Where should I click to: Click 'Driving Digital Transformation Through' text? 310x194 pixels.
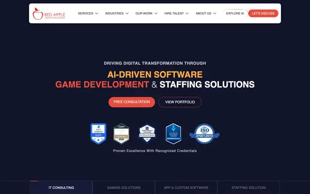155,63
